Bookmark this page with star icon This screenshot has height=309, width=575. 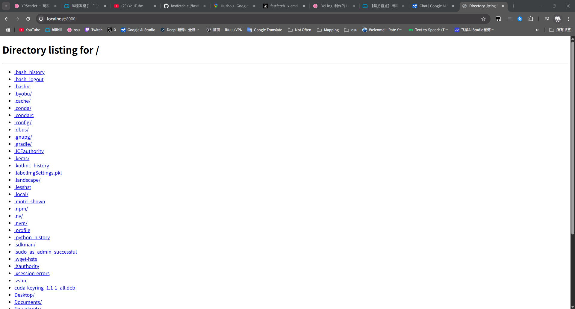pyautogui.click(x=483, y=19)
